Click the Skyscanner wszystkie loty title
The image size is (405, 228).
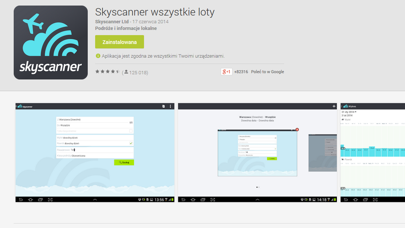click(155, 12)
